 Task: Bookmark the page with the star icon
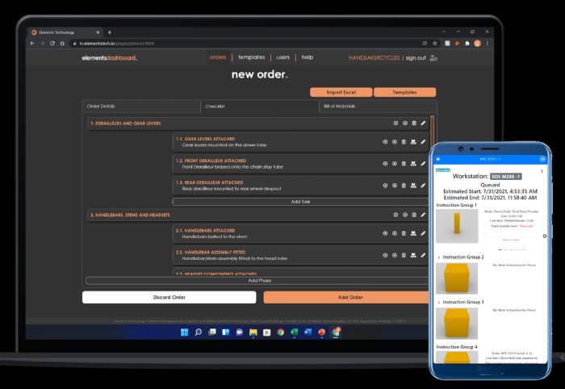click(x=435, y=44)
